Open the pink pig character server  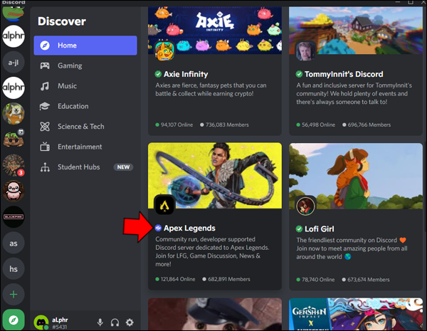point(14,191)
